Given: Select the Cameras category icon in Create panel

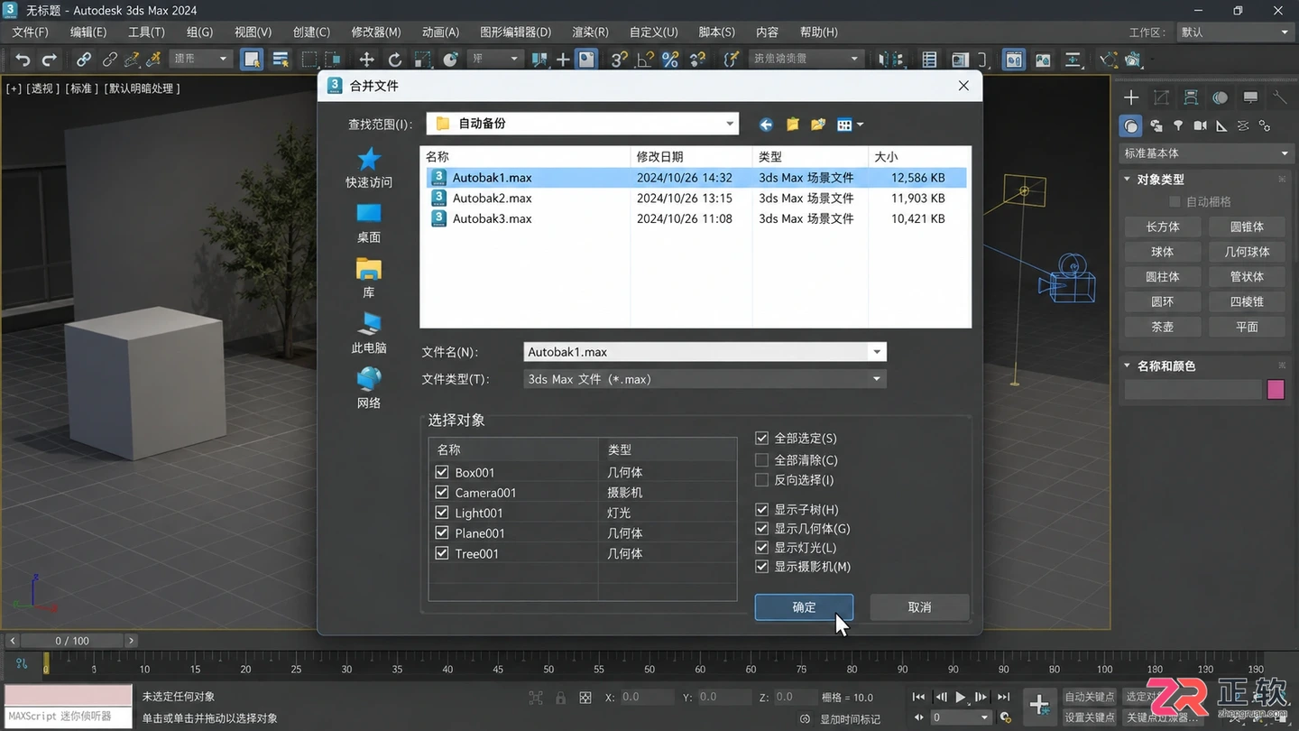Looking at the screenshot, I should tap(1200, 125).
